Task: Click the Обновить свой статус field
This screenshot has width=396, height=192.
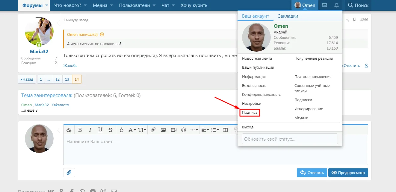Action: tap(290, 139)
